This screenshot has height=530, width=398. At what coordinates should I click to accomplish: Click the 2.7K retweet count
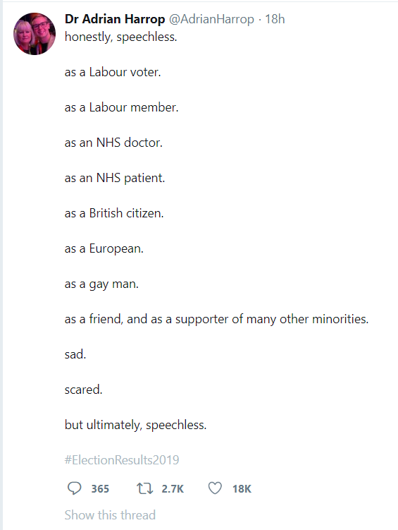(173, 489)
